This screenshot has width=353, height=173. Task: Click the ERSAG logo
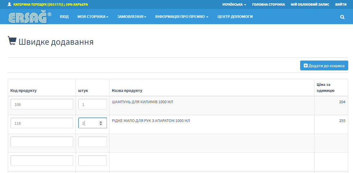pyautogui.click(x=30, y=17)
